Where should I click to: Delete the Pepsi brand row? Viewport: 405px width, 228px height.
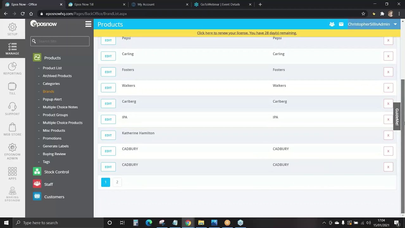(388, 40)
